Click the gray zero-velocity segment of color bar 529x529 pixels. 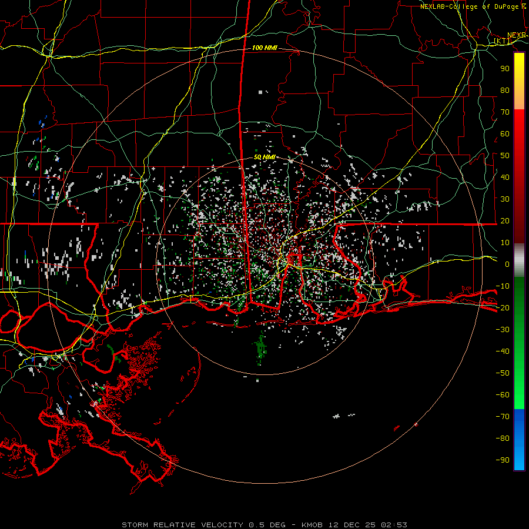tap(519, 260)
